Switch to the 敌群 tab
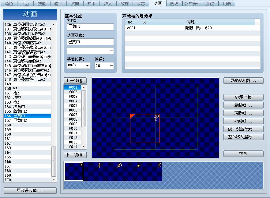The height and width of the screenshot is (198, 270). click(125, 4)
